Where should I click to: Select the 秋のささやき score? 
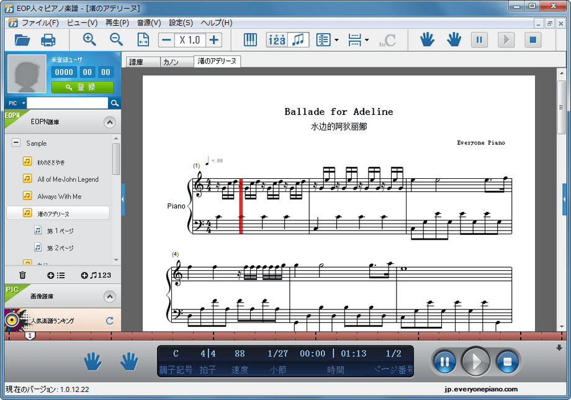51,162
